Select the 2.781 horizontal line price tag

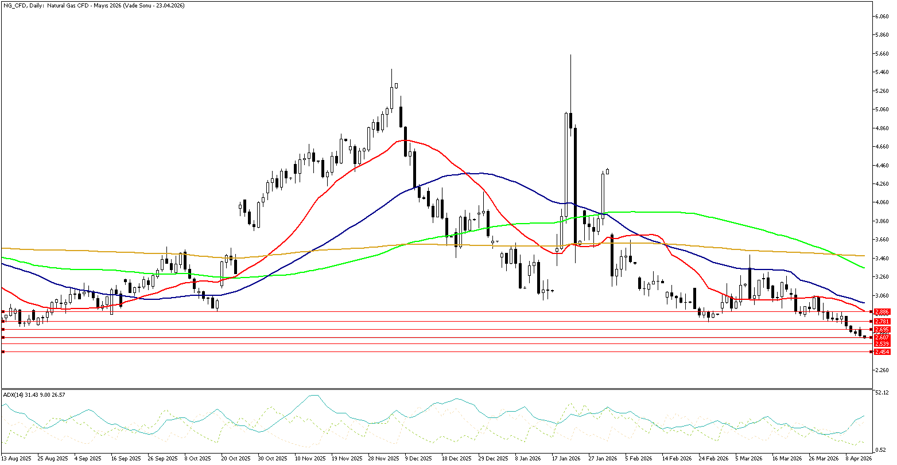tap(882, 322)
